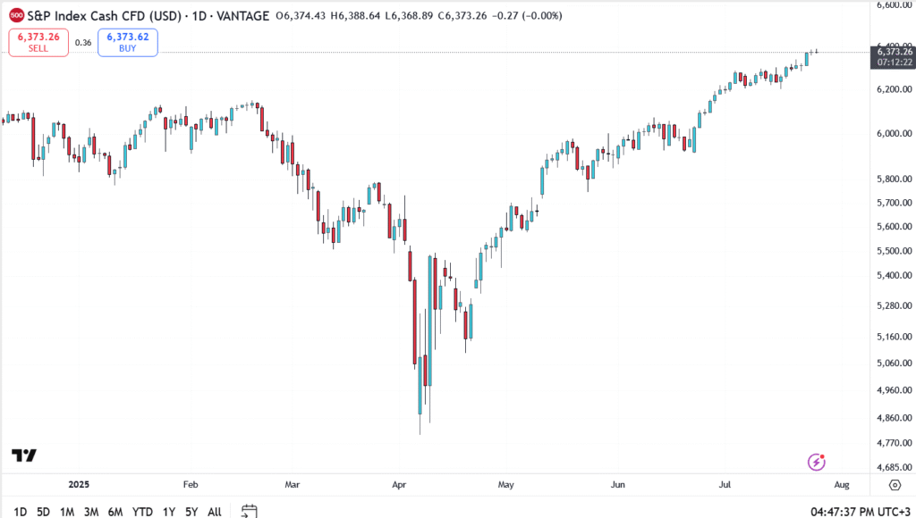This screenshot has width=916, height=518.
Task: Choose the YTD time range
Action: (142, 512)
